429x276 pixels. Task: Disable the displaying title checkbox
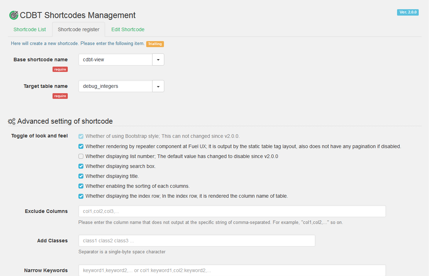[81, 176]
